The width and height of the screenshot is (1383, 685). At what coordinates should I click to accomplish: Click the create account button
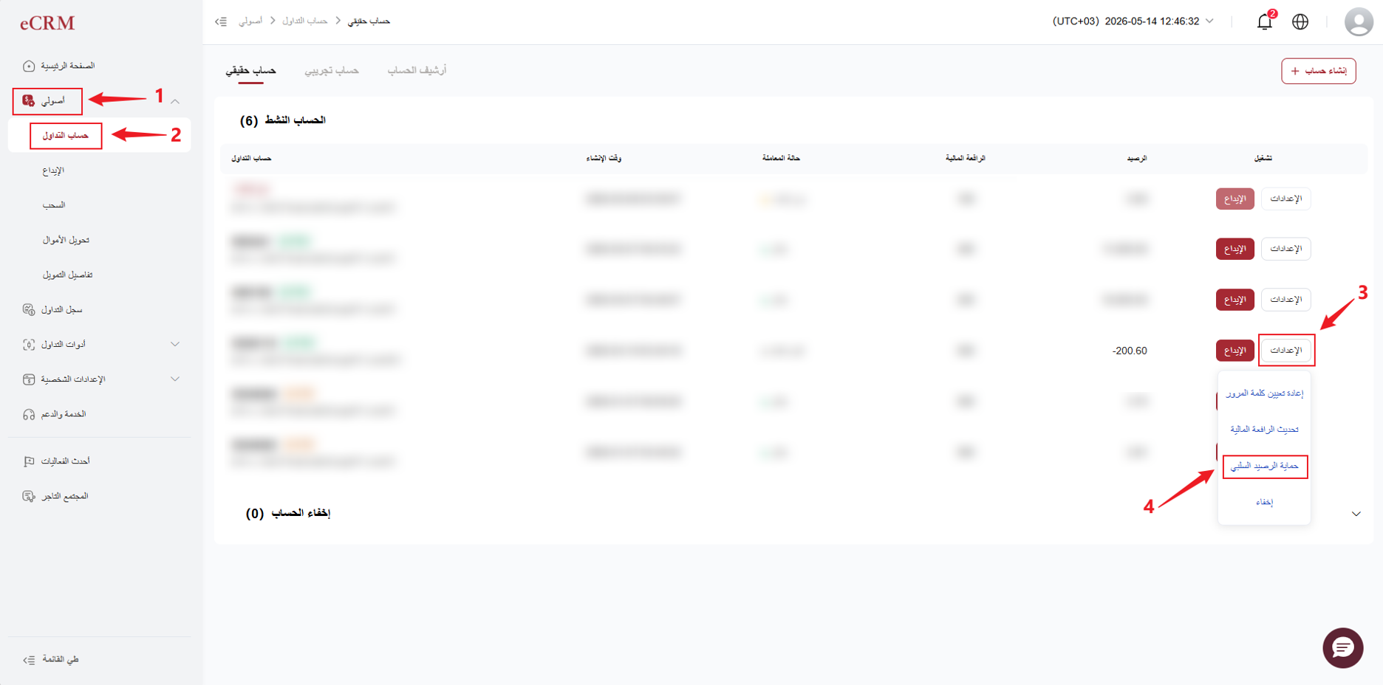[1318, 71]
